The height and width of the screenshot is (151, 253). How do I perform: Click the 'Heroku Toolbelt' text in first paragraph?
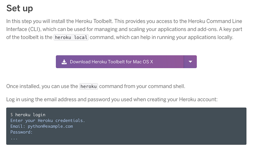pos(94,21)
